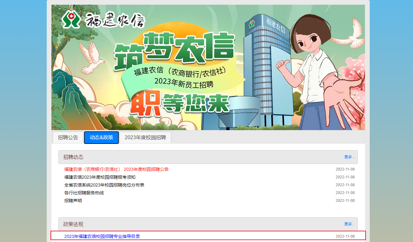Click the 政策法规 section heading
This screenshot has height=242, width=413.
coord(73,224)
